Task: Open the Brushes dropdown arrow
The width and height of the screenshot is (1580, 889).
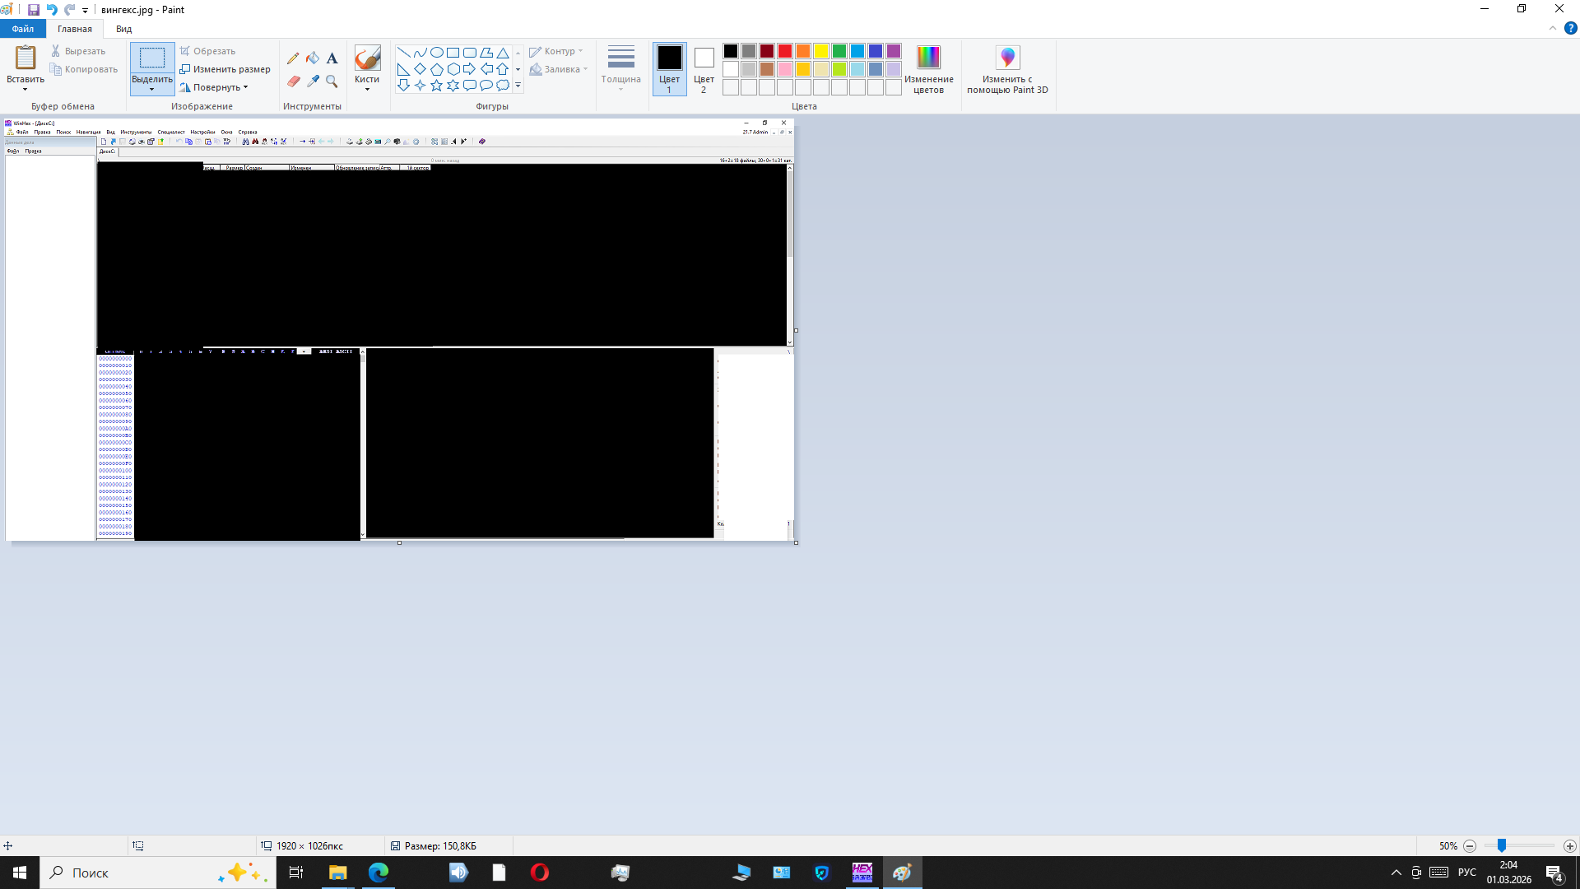Action: tap(367, 89)
